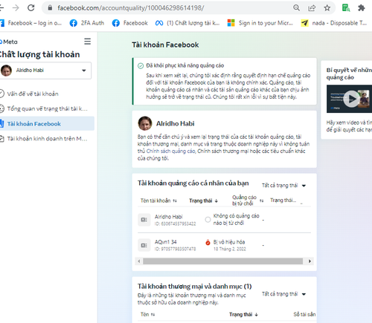Sort commerce table by Tên column
Screen dimensions: 372x323
pos(147,314)
